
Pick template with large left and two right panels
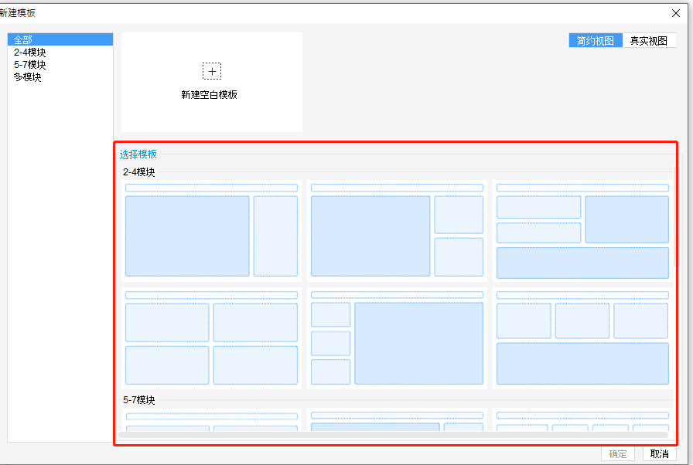397,231
